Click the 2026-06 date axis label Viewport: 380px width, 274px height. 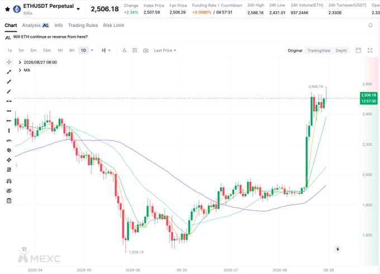(133, 270)
